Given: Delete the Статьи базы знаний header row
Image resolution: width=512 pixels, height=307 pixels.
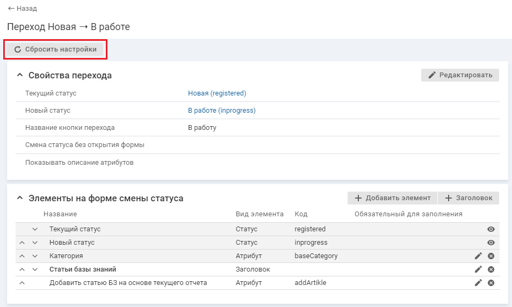Looking at the screenshot, I should coord(491,269).
